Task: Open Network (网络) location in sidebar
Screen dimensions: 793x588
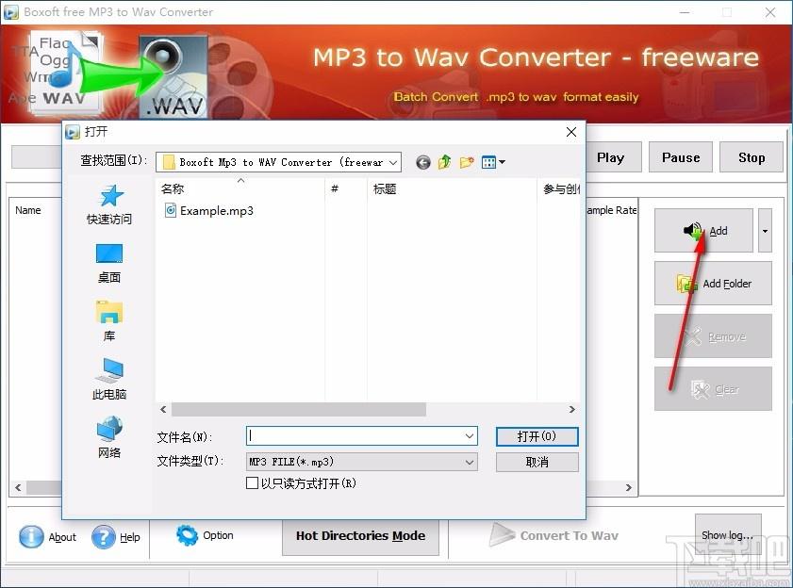Action: tap(109, 437)
